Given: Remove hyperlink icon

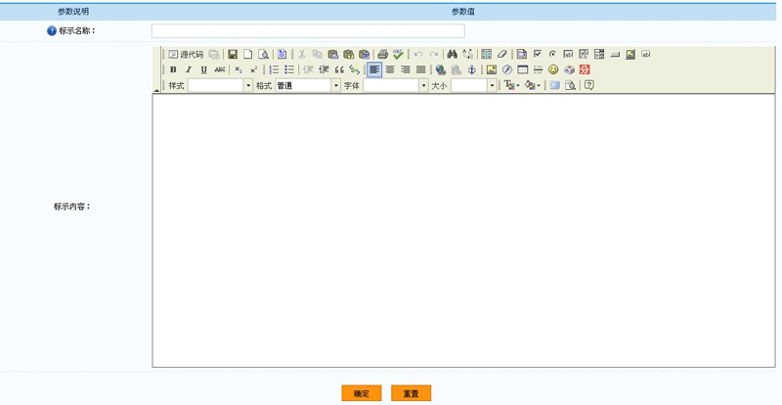Looking at the screenshot, I should (x=456, y=69).
